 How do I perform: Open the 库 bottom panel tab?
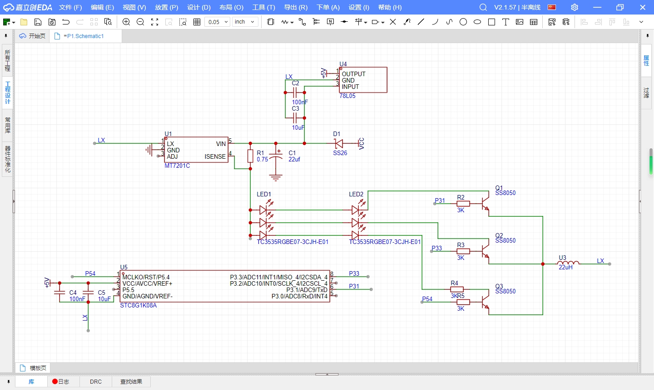pyautogui.click(x=31, y=381)
